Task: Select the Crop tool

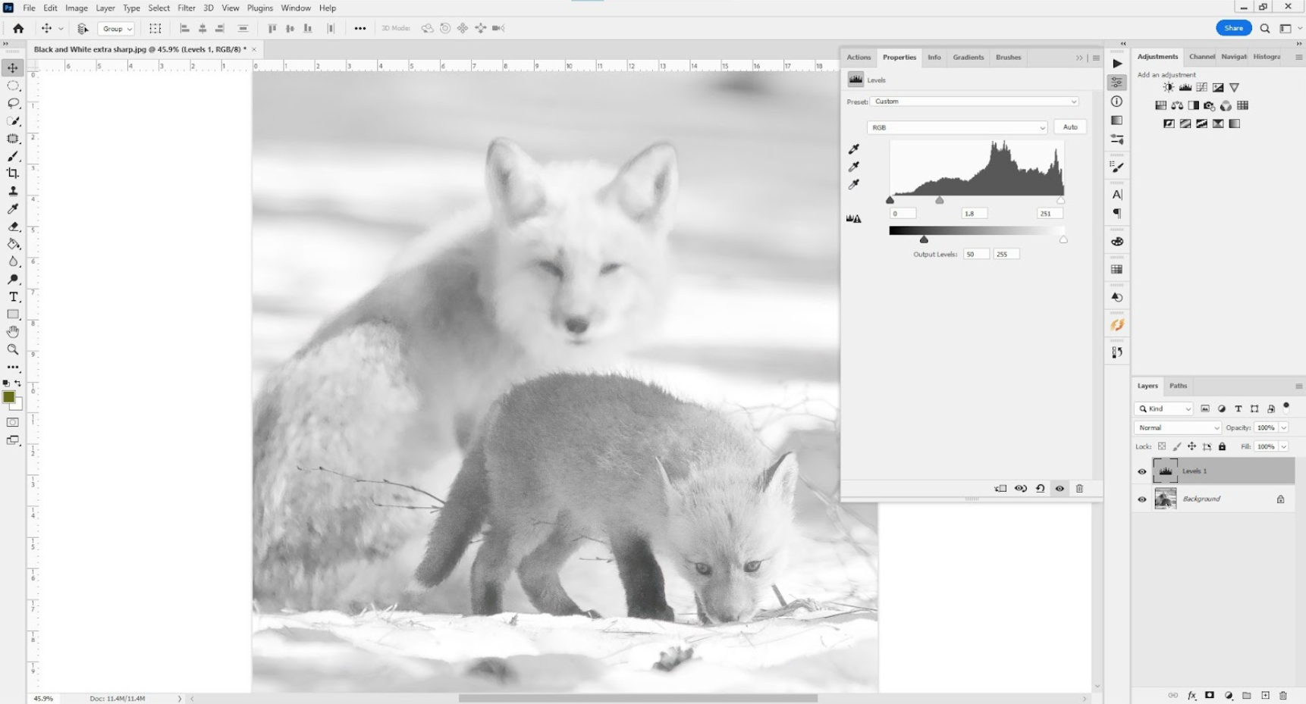Action: (x=13, y=174)
